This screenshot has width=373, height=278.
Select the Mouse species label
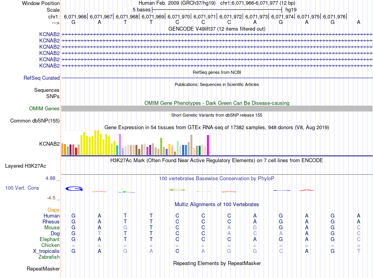pyautogui.click(x=52, y=228)
